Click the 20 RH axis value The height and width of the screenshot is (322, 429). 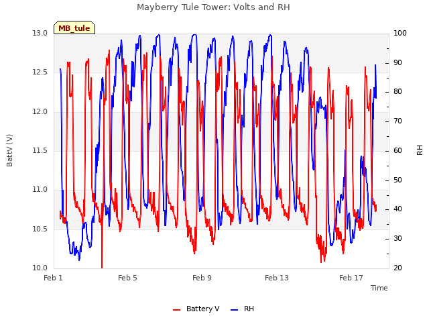[x=397, y=268]
